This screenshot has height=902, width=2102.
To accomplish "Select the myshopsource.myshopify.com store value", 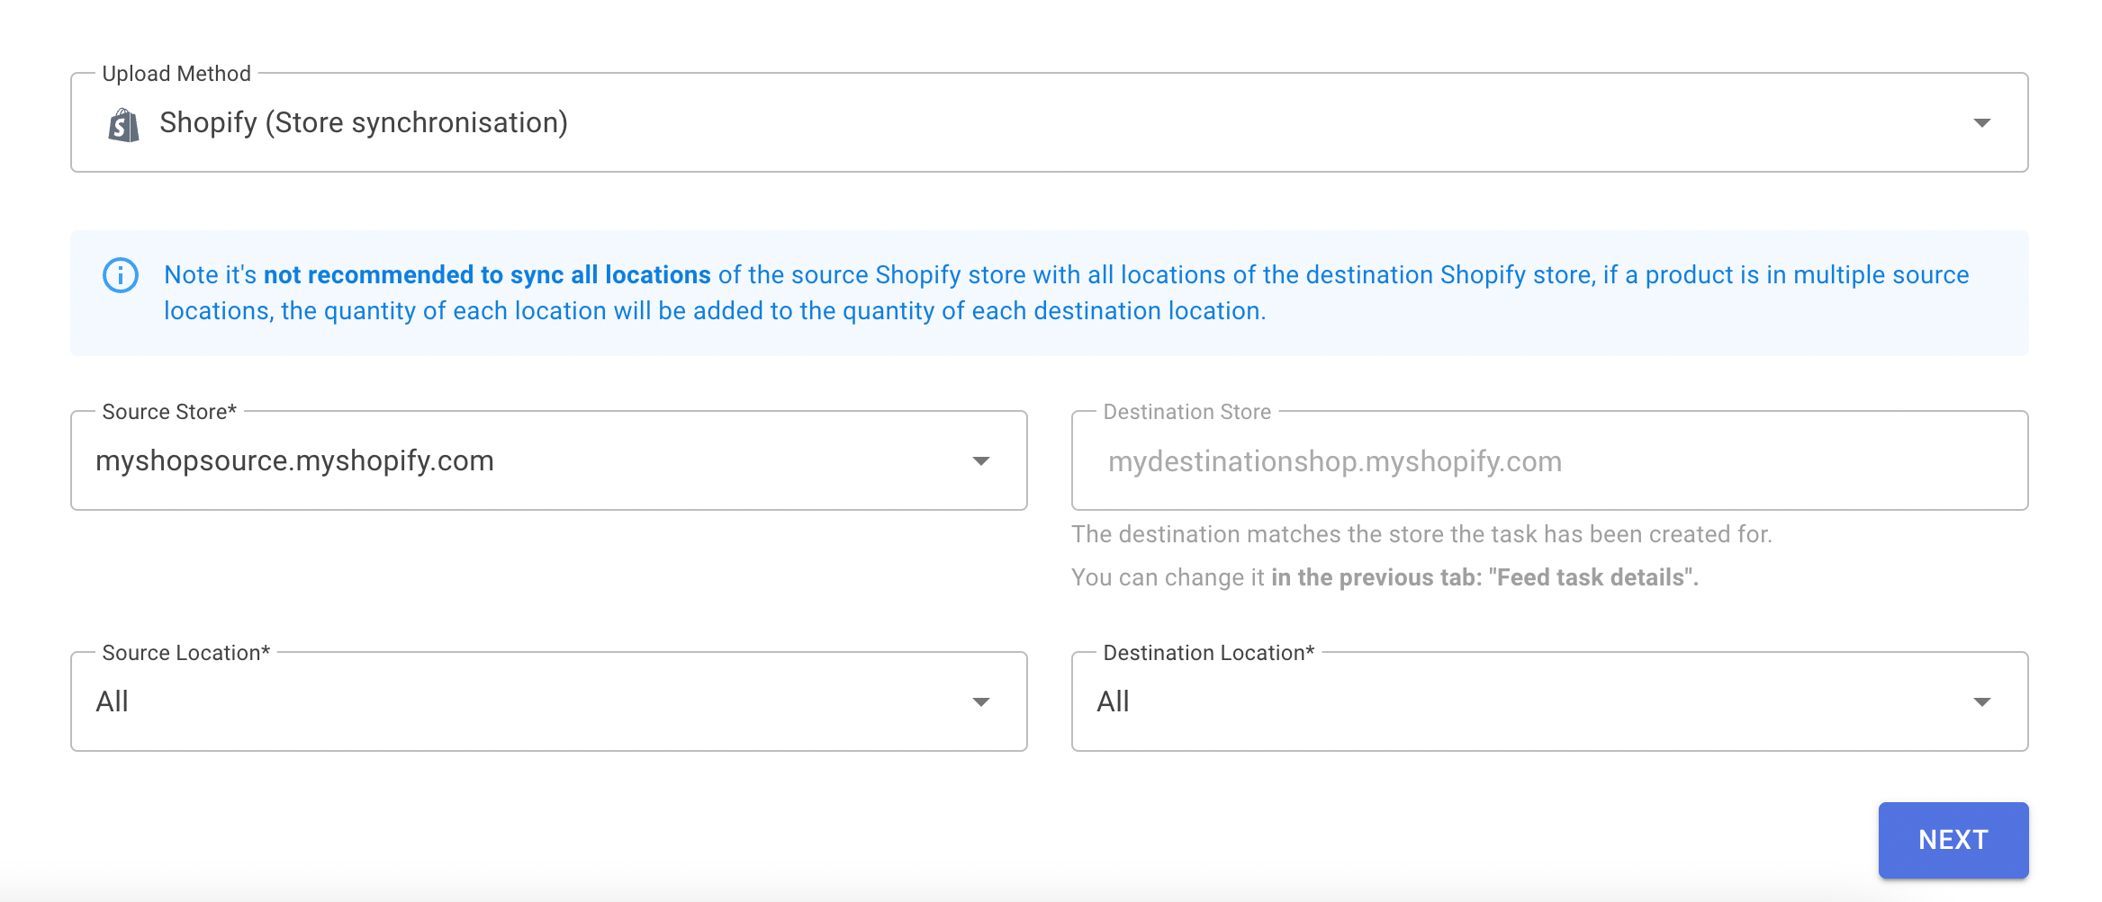I will 295,461.
